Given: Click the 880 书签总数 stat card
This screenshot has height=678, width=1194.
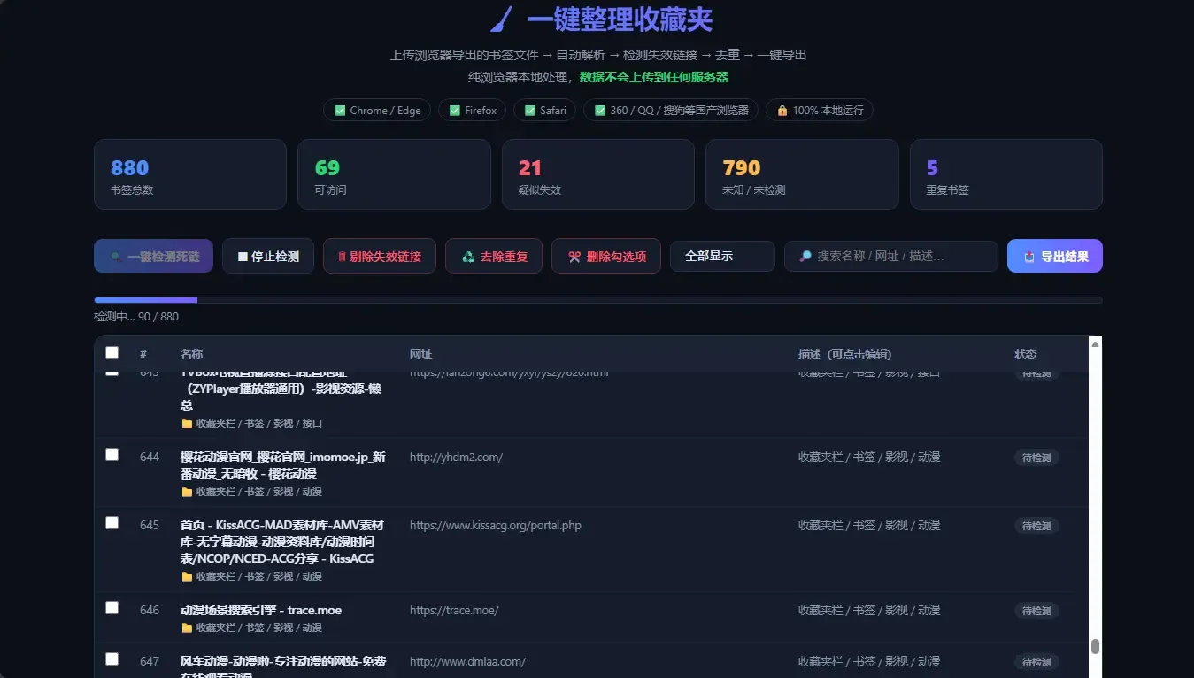Looking at the screenshot, I should [x=190, y=174].
